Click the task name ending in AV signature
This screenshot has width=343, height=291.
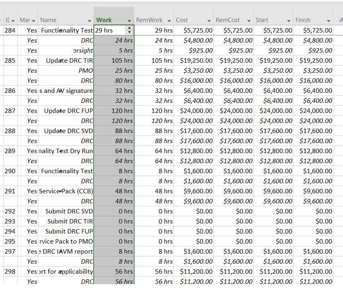(66, 90)
